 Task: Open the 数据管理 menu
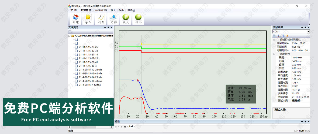[x=86, y=10]
